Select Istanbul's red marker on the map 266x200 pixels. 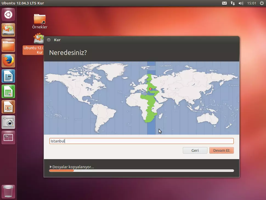(x=150, y=89)
